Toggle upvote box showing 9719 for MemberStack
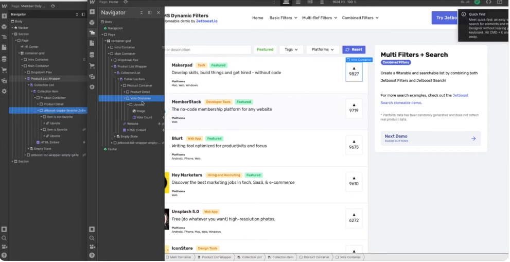Screen dimensions: 510x262 354,109
